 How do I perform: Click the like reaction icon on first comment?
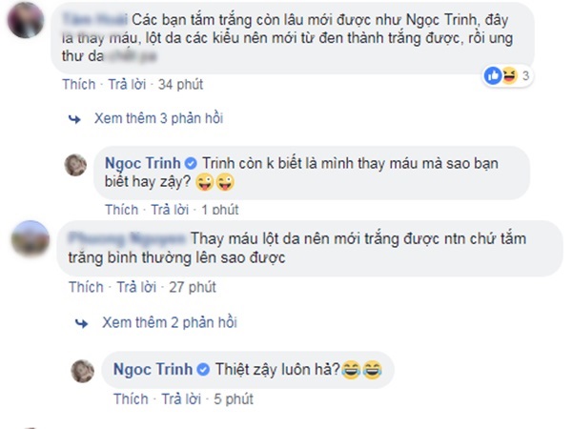coord(493,76)
